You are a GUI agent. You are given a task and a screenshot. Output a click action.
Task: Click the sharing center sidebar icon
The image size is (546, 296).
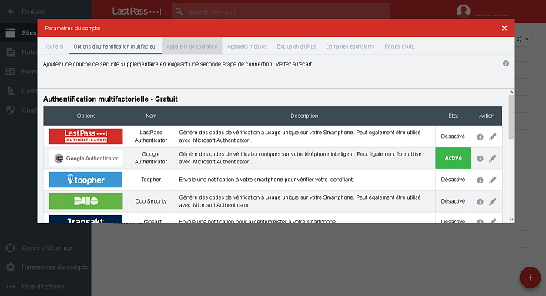[x=11, y=91]
